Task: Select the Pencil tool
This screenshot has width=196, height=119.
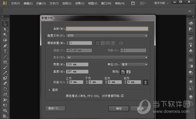Action: (5, 73)
